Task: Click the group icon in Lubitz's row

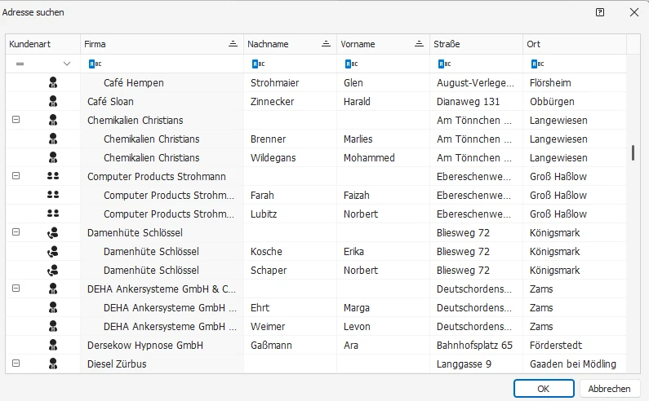Action: point(53,214)
